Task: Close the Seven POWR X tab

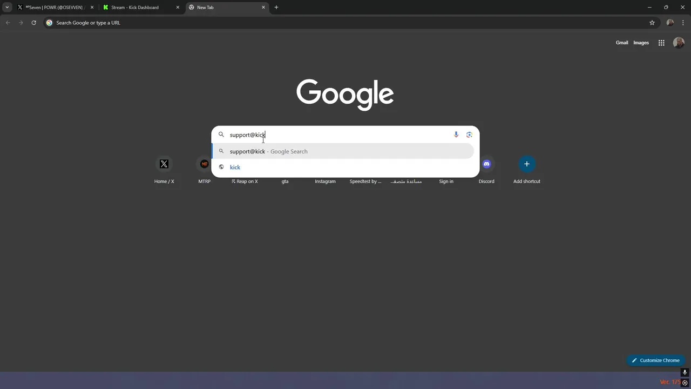Action: pos(92,8)
